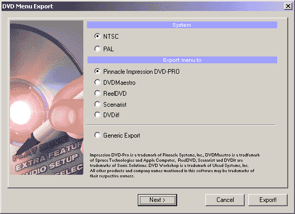Image resolution: width=295 pixels, height=214 pixels.
Task: Click the Generic Export label text
Action: tap(122, 136)
